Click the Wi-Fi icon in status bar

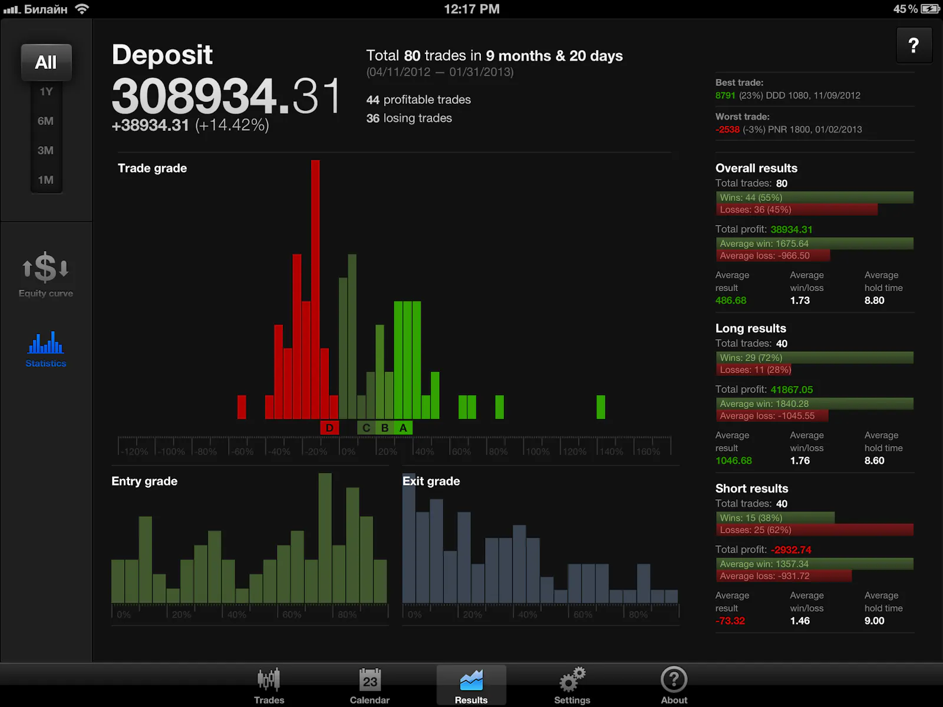click(82, 9)
